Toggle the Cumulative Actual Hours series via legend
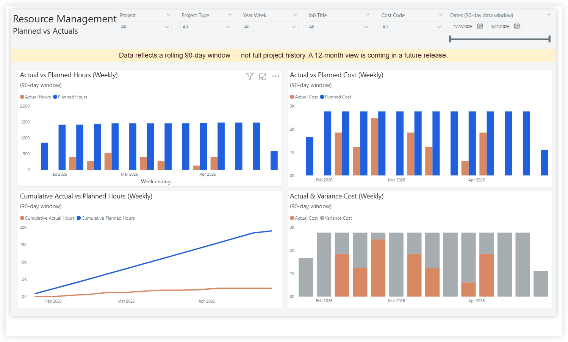The image size is (568, 342). [x=22, y=218]
